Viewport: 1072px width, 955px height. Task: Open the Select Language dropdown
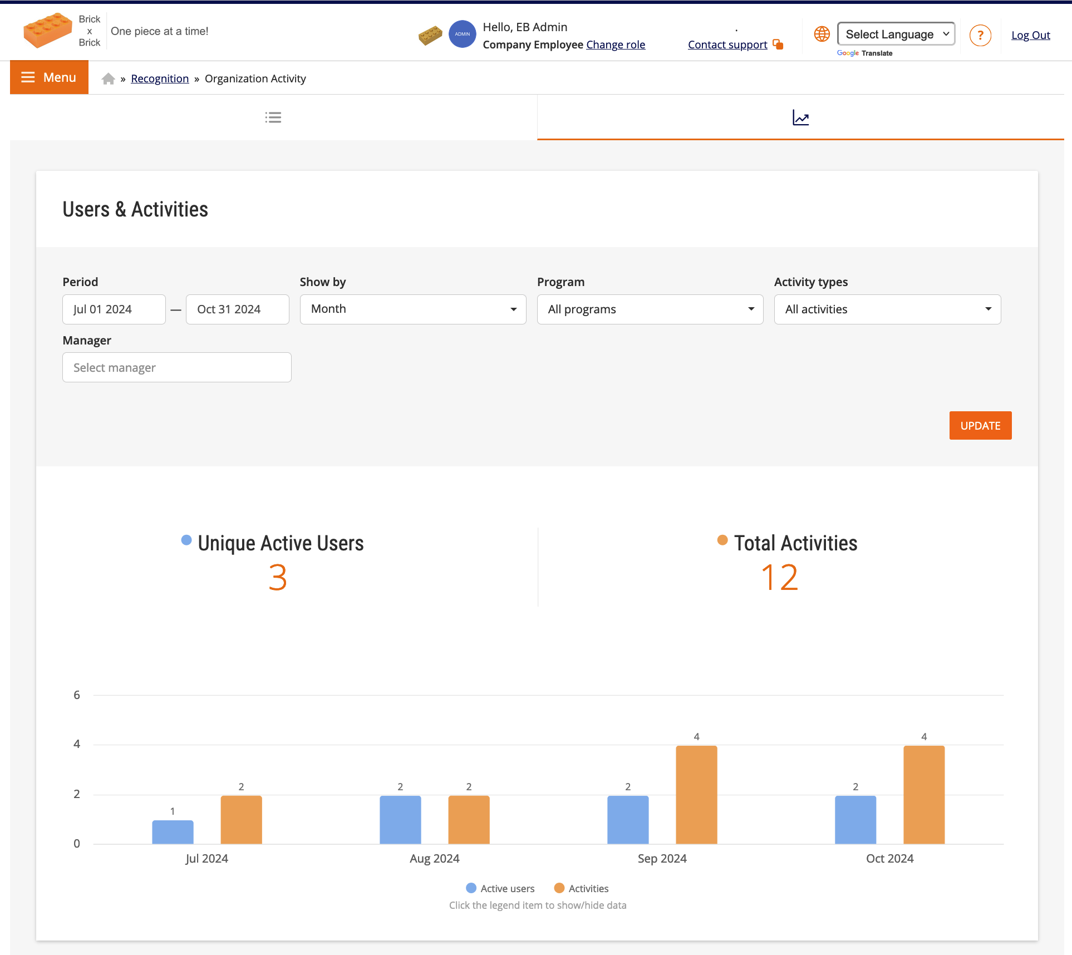(x=896, y=34)
